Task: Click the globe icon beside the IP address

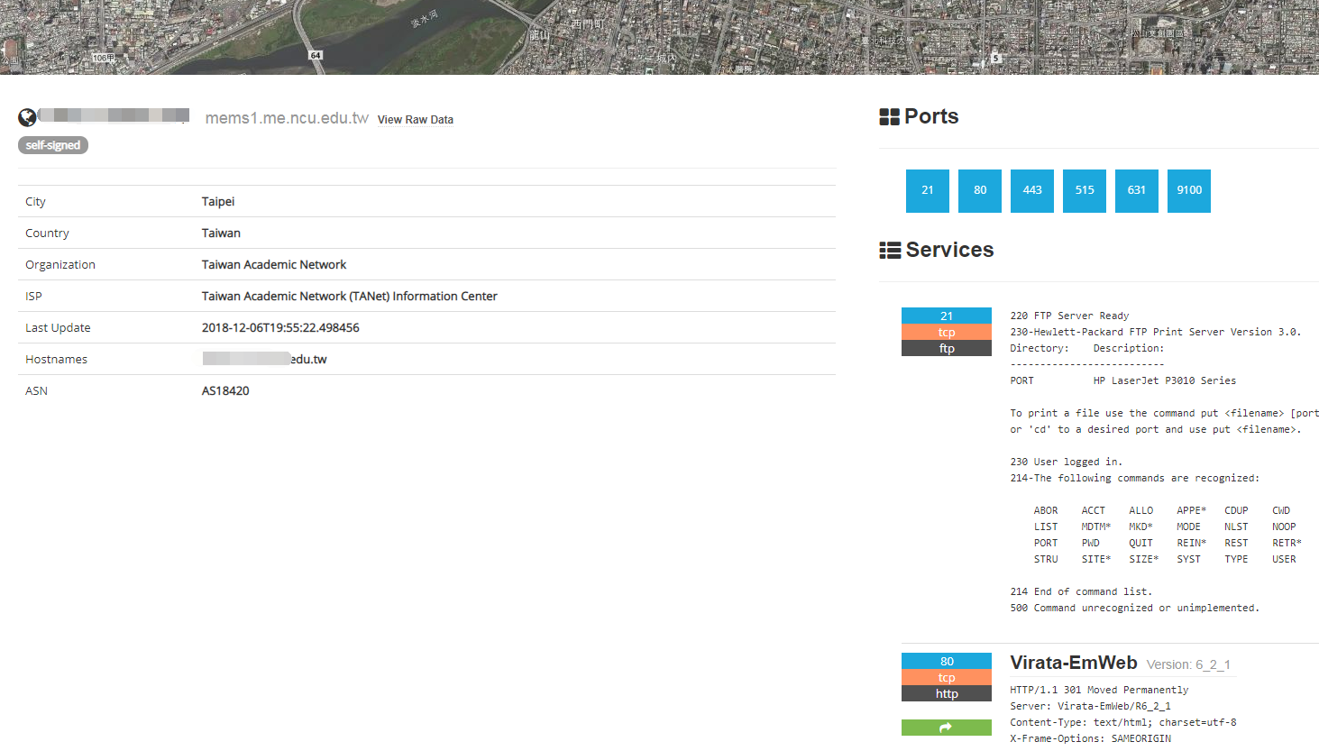Action: pyautogui.click(x=27, y=117)
